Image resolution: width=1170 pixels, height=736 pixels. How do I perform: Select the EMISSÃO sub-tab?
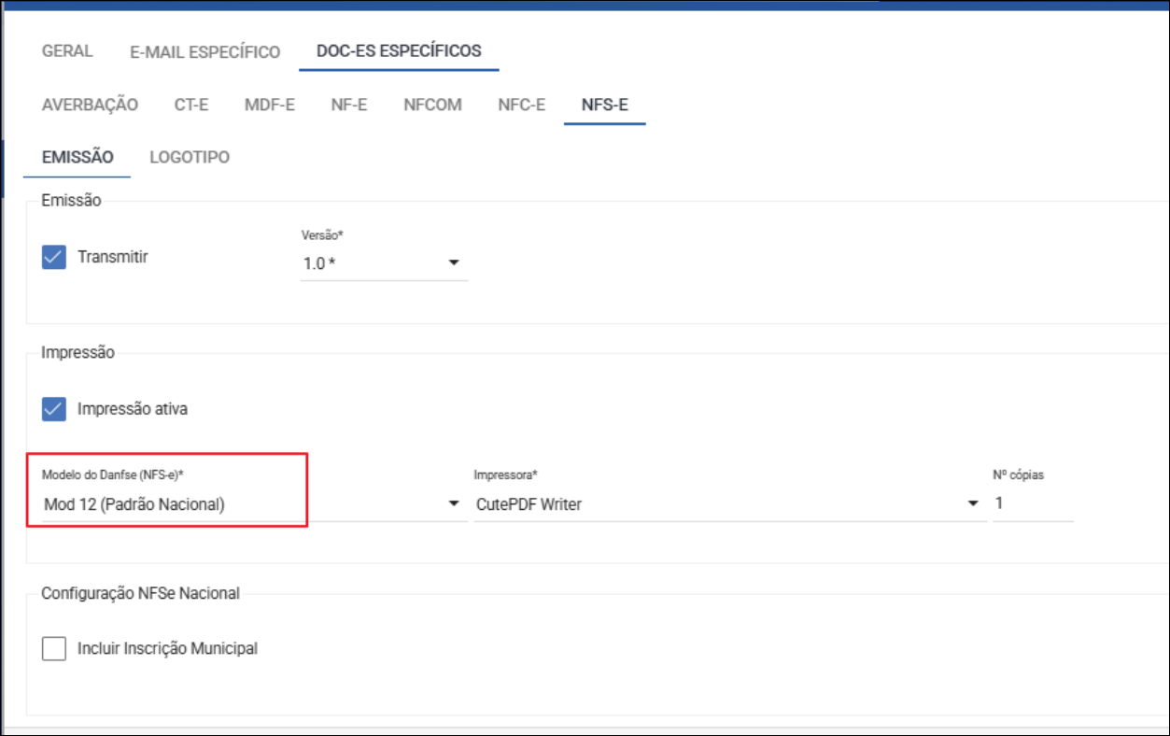click(78, 157)
